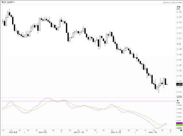This screenshot has width=183, height=136.
Task: Click the last small candlestick on the chart
Action: coord(167,84)
